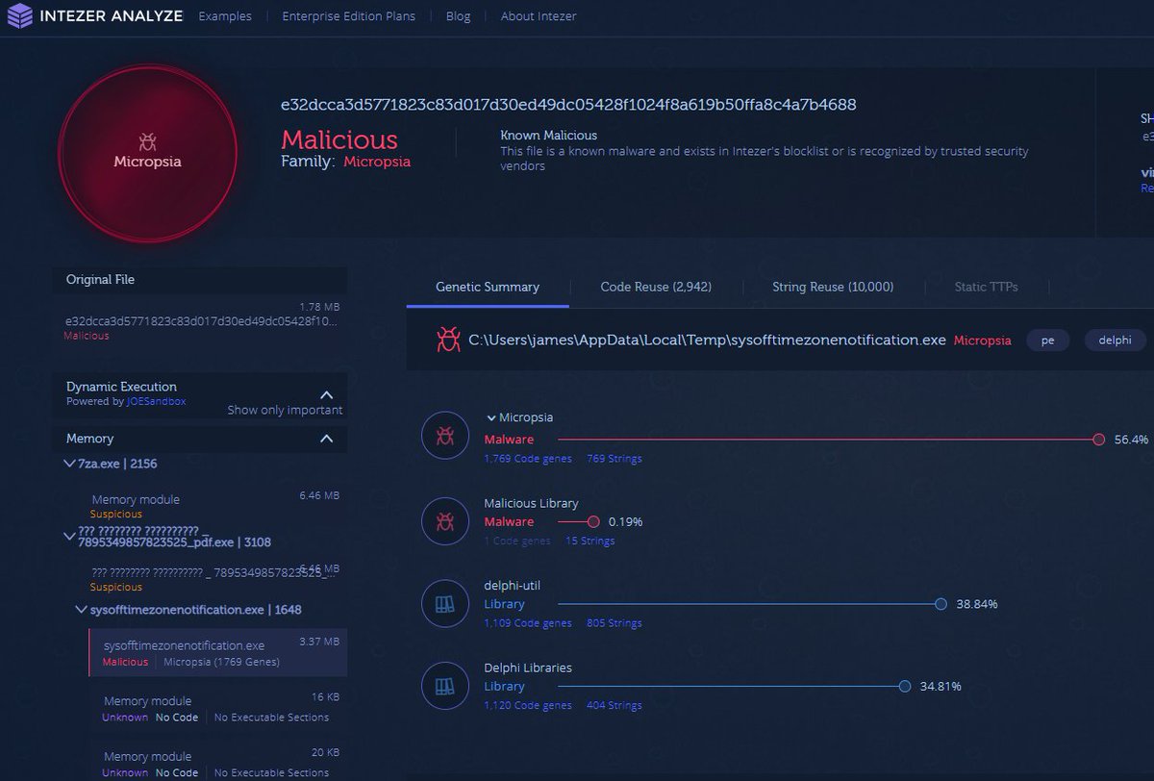Click the Delphi Libraries 34.81% bar endpoint
Viewport: 1154px width, 781px height.
point(904,687)
